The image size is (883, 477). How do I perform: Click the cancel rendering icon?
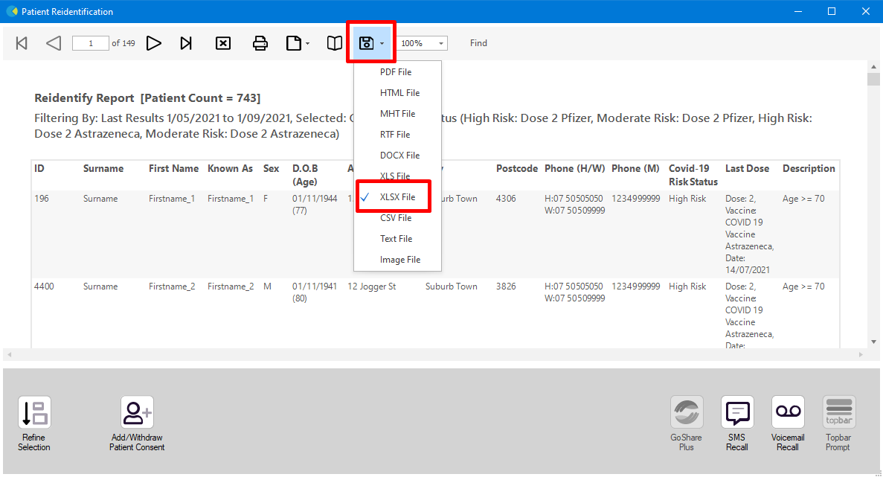(x=223, y=43)
